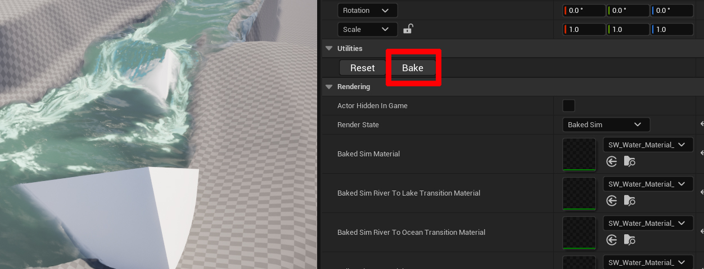
Task: Browse to Baked Sim Material in Content Browser
Action: point(629,161)
